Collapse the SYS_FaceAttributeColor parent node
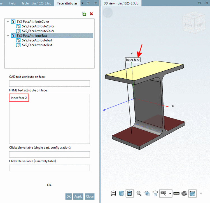Screen dimensions: 210x203 (x=8, y=22)
